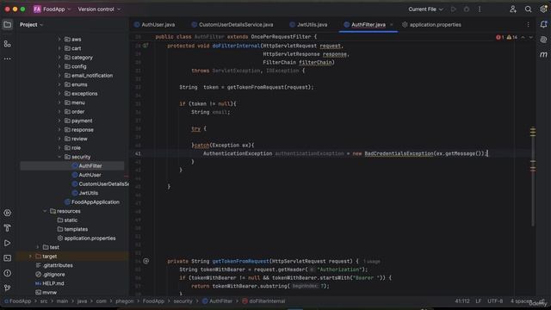Collapse the resources folder

45,211
